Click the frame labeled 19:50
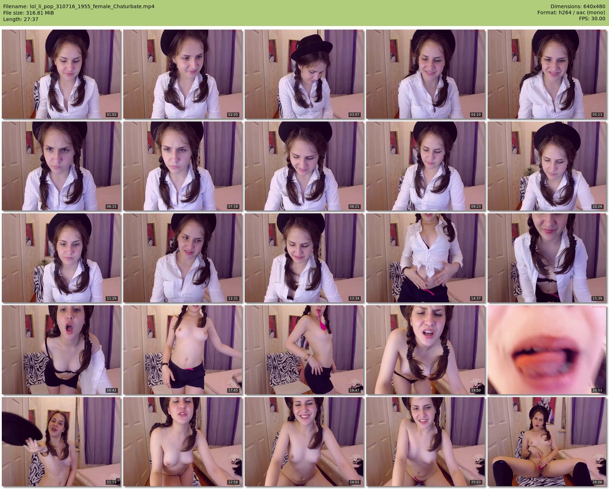This screenshot has height=489, width=609. tap(426, 349)
